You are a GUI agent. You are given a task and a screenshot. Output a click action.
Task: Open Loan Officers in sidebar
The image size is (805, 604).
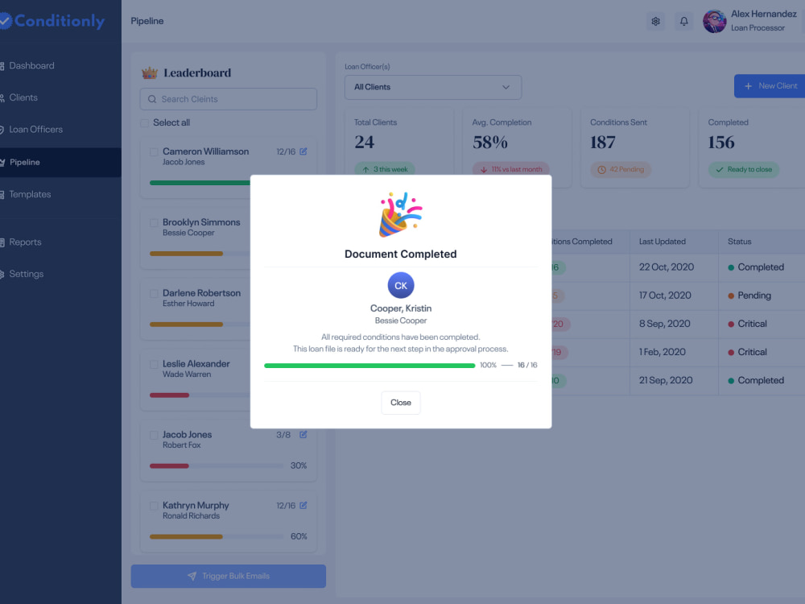35,130
